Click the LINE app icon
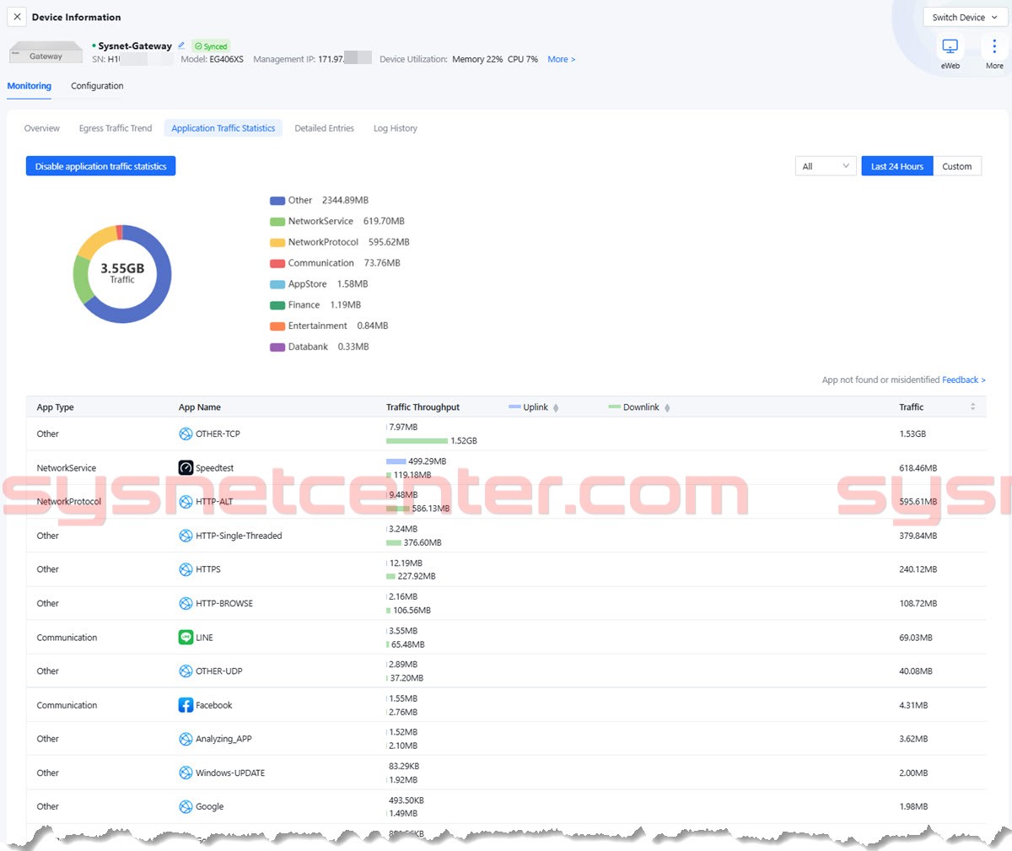Viewport: 1012px width, 851px height. pyautogui.click(x=186, y=638)
